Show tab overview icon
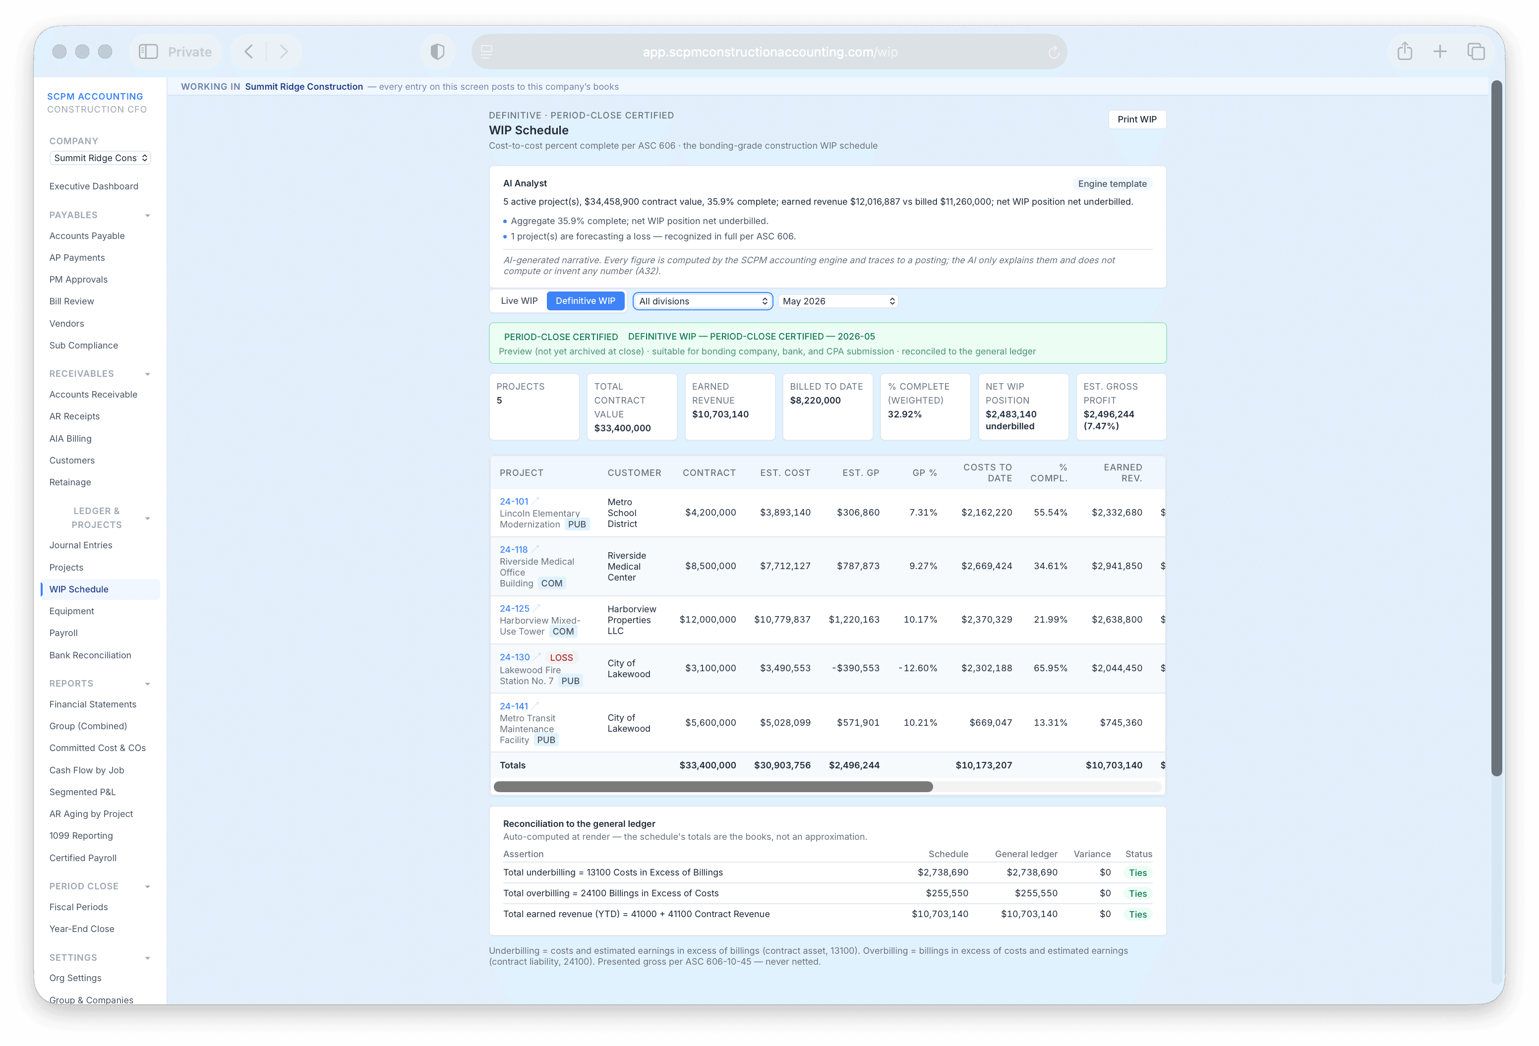This screenshot has width=1539, height=1046. (x=1476, y=52)
